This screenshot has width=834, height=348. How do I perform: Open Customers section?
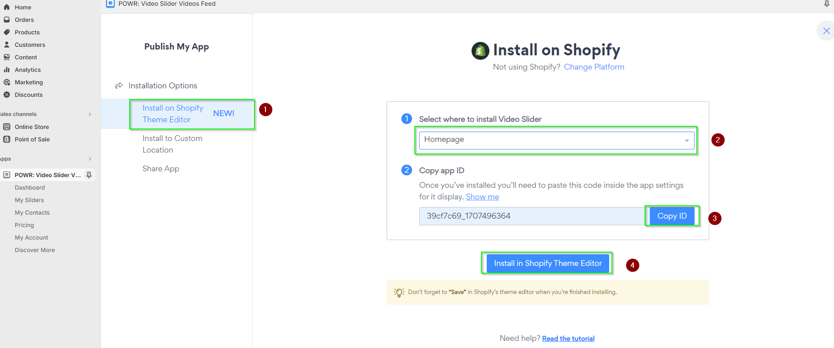30,45
